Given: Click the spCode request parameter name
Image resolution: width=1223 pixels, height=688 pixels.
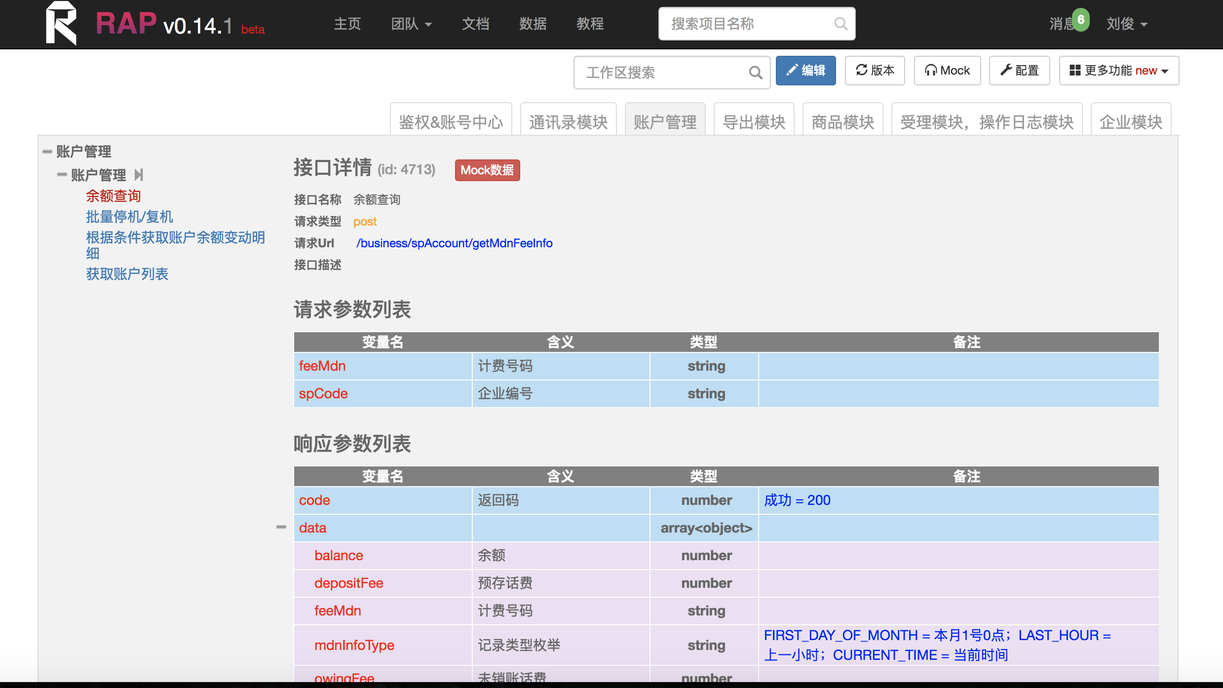Looking at the screenshot, I should pos(323,393).
